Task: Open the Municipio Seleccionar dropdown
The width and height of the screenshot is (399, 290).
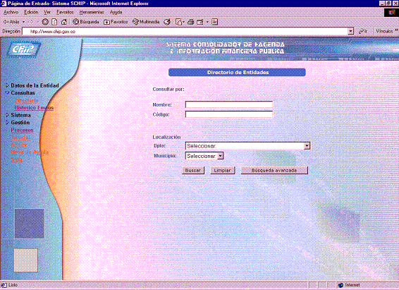Action: (204, 156)
